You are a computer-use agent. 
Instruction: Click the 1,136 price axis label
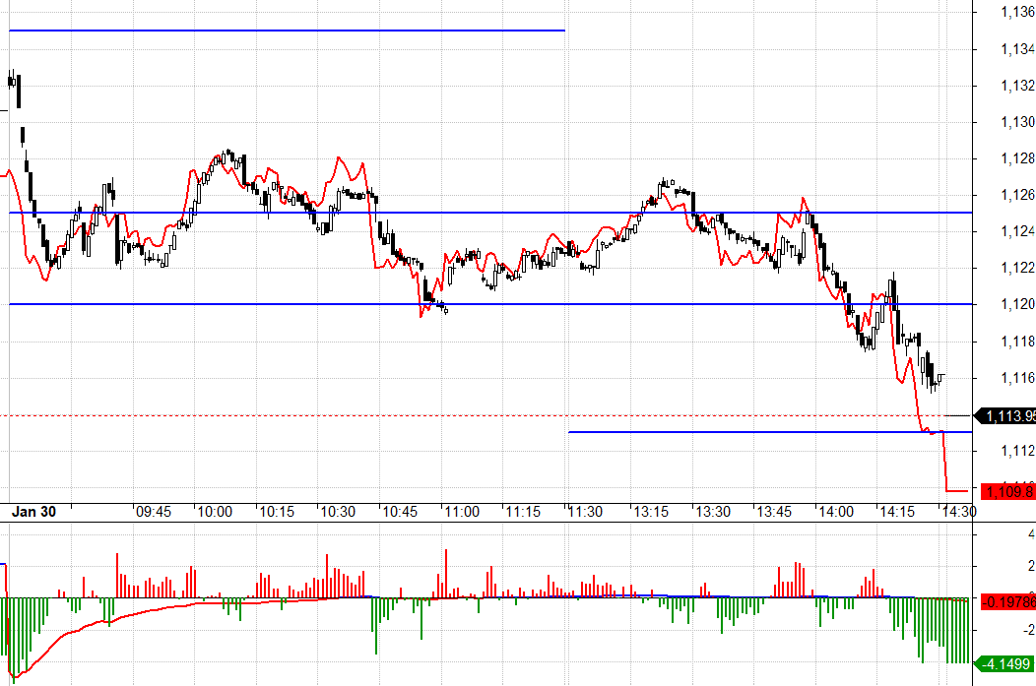click(1016, 13)
